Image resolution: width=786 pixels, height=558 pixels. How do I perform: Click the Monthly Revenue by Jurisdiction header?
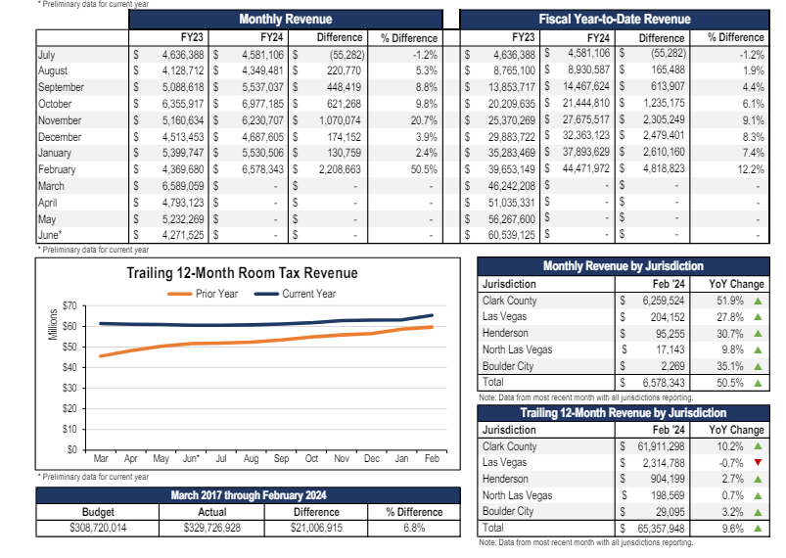[624, 266]
